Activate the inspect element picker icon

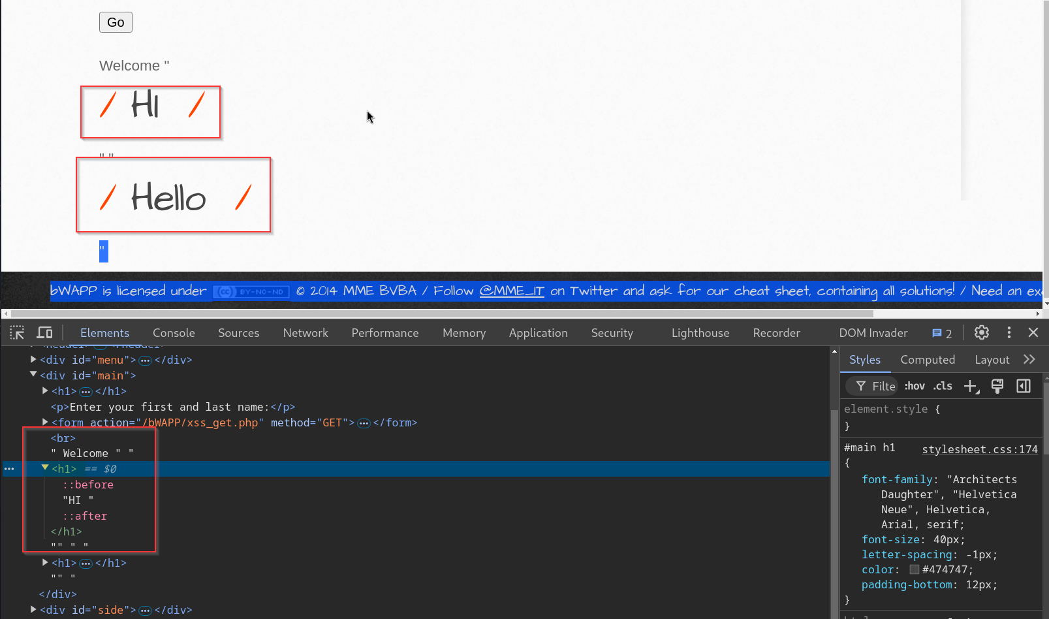click(17, 333)
